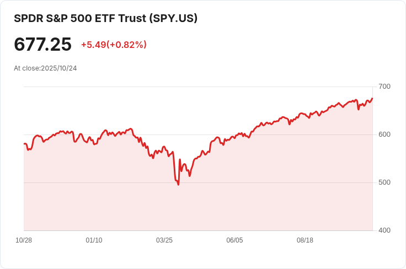
Task: Click the At close:2025/10/24 label
Action: (45, 68)
